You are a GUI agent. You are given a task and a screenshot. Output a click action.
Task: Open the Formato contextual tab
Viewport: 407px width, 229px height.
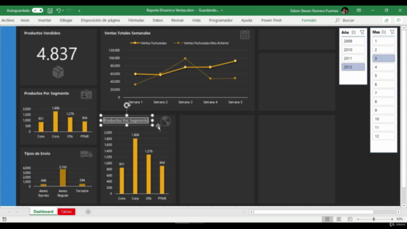point(309,20)
